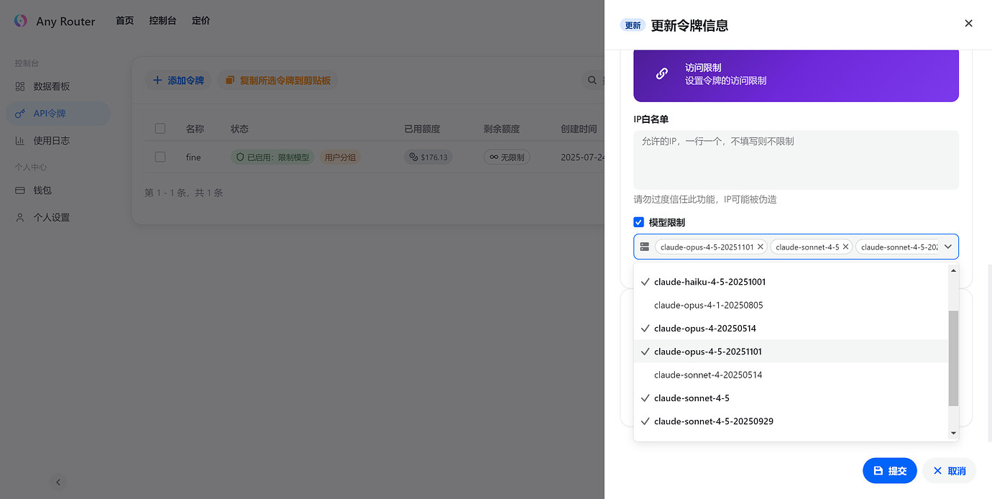Image resolution: width=992 pixels, height=499 pixels.
Task: Deselect claude-opus-4-20250514 option
Action: 791,328
